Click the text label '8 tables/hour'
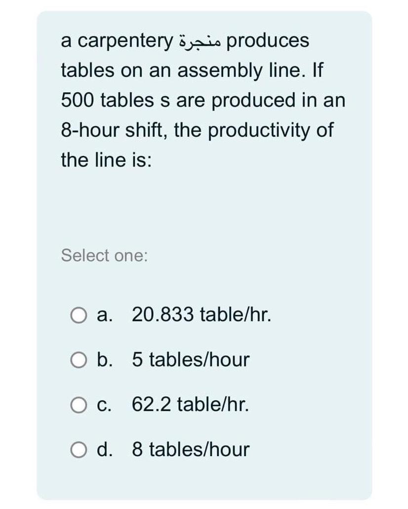The height and width of the screenshot is (509, 408). (x=190, y=450)
